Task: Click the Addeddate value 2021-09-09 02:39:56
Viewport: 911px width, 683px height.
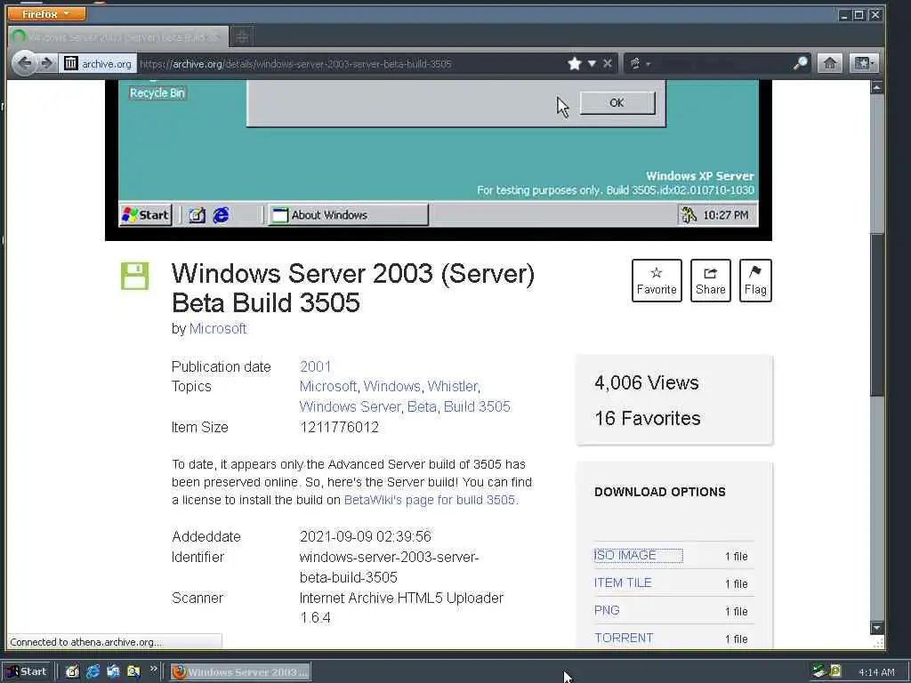Action: (366, 536)
